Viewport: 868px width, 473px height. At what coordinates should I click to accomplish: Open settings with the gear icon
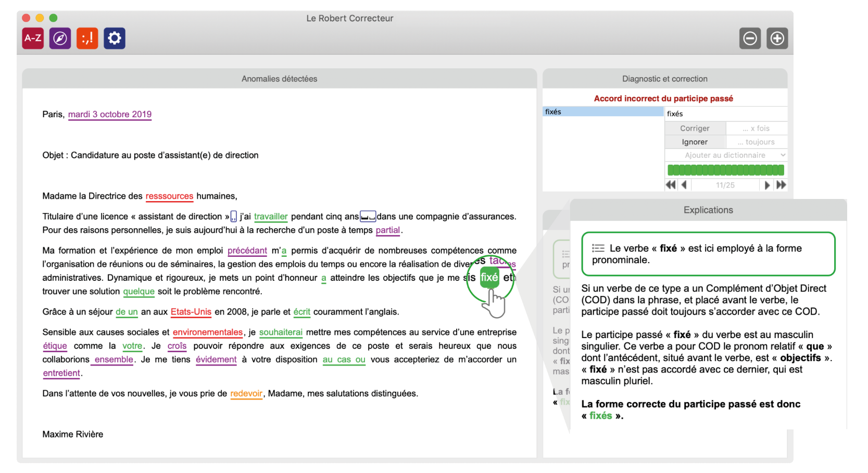115,38
